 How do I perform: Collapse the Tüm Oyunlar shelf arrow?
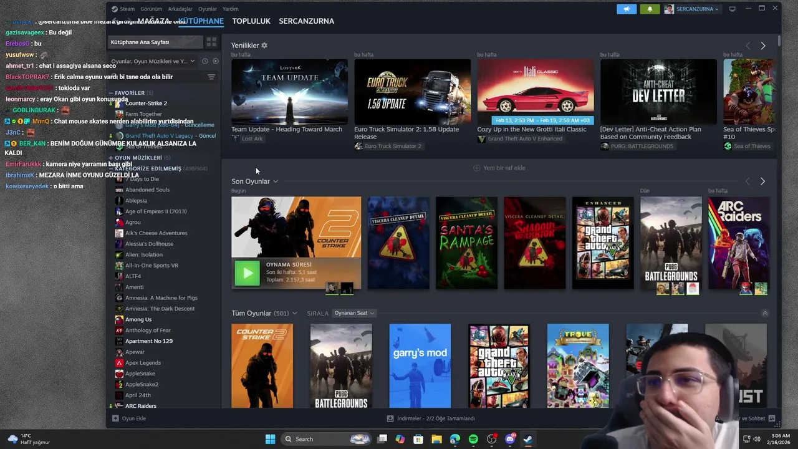pos(765,313)
